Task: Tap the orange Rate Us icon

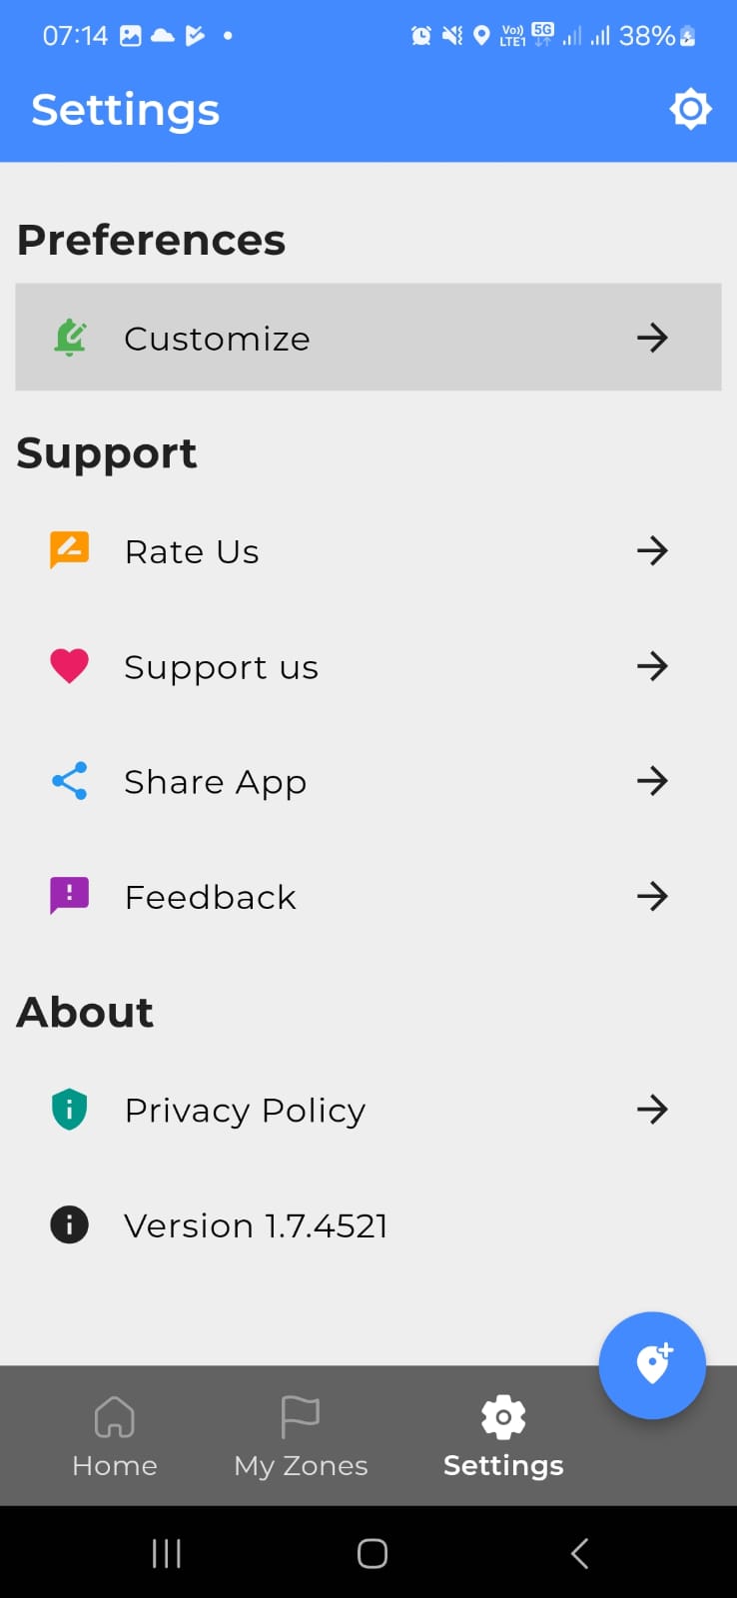Action: (x=70, y=550)
